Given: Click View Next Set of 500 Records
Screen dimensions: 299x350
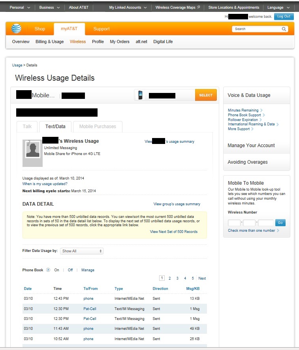Looking at the screenshot, I should (x=174, y=232).
